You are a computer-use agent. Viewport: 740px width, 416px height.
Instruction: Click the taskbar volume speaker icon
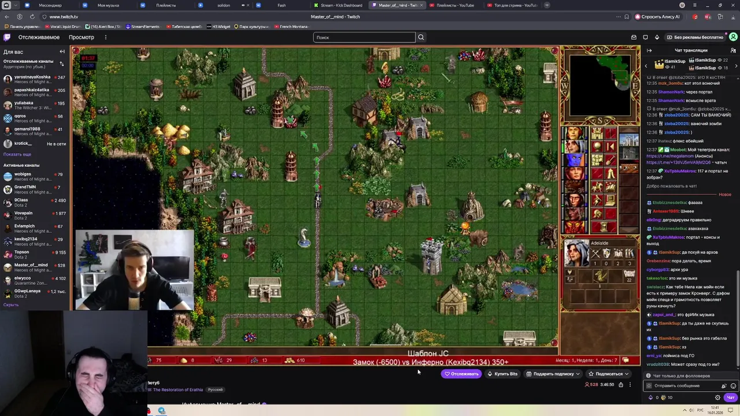click(x=691, y=411)
